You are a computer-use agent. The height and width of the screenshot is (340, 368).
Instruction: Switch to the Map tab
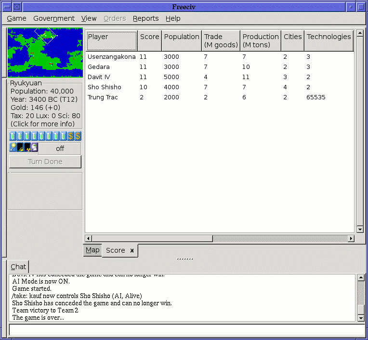[x=92, y=250]
